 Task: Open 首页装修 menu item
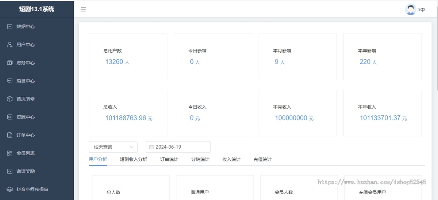click(x=37, y=99)
